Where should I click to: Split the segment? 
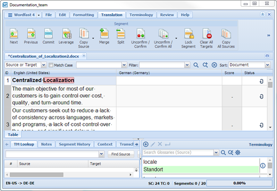(x=121, y=36)
